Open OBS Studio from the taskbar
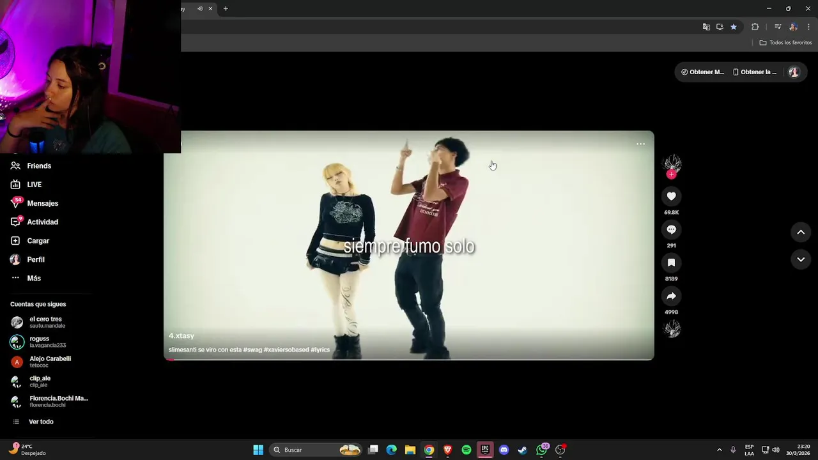The image size is (818, 460). 560,450
